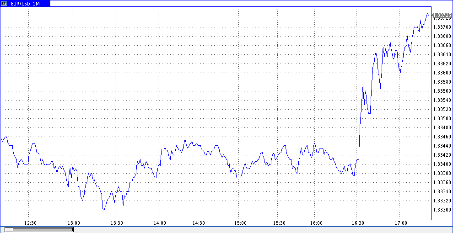Image resolution: width=453 pixels, height=233 pixels.
Task: Click the 1.33600 price axis label
Action: click(442, 73)
